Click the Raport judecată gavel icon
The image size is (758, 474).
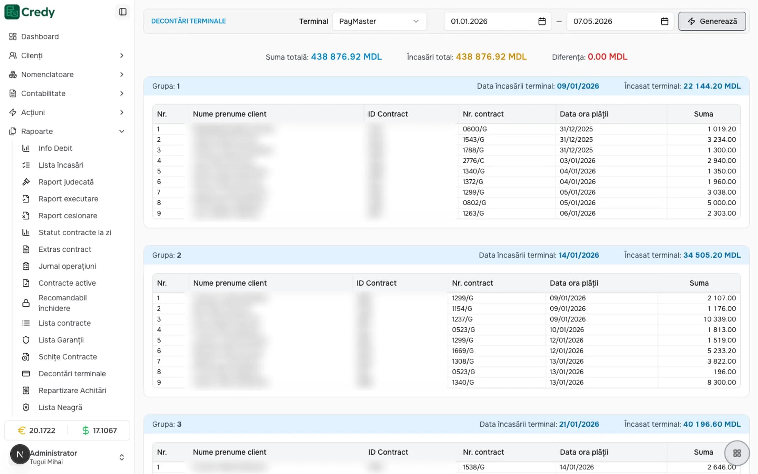coord(26,182)
